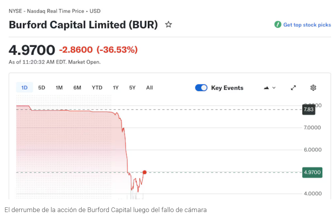Image resolution: width=335 pixels, height=219 pixels.
Task: Click the 7.83 previous close label
Action: pos(309,109)
